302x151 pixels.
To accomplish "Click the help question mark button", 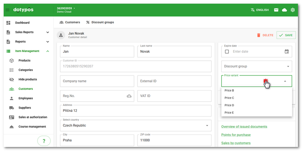I will (x=44, y=141).
